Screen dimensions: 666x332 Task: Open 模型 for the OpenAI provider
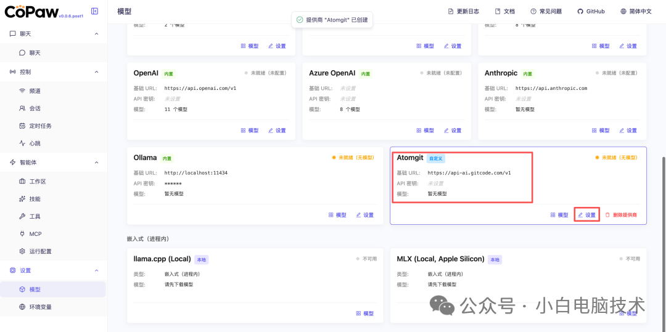pyautogui.click(x=250, y=131)
